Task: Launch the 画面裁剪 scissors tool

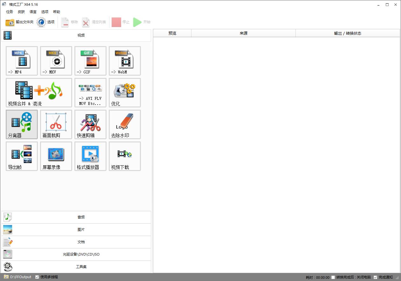Action: 56,124
